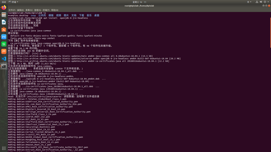Open the power icon in top bar
This screenshot has height=152, width=271.
[x=265, y=2]
